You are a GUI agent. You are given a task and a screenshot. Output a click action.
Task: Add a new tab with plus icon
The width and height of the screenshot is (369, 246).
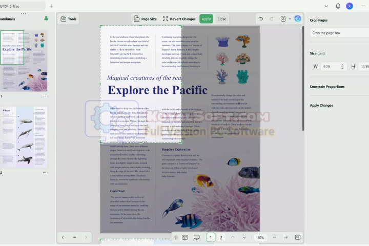pos(51,6)
